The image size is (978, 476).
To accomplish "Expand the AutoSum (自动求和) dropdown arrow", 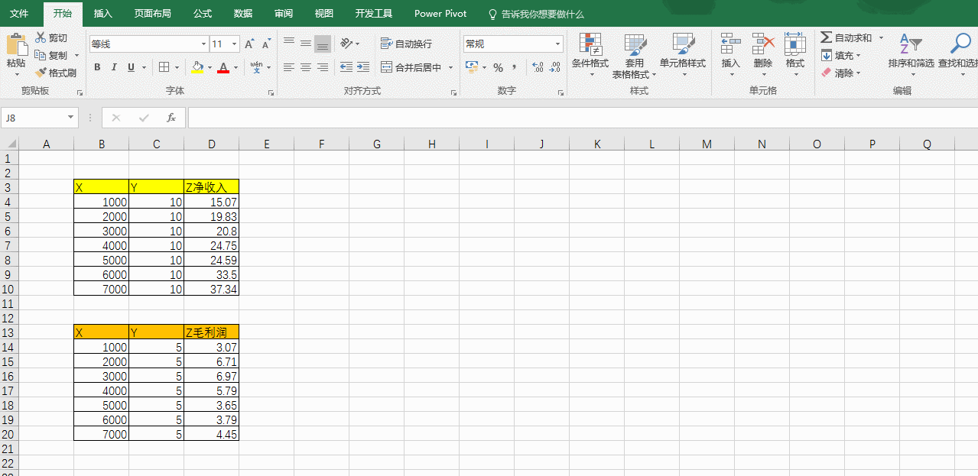I will click(x=881, y=37).
